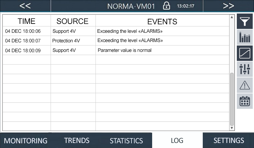Click the padlock icon in header

point(166,6)
